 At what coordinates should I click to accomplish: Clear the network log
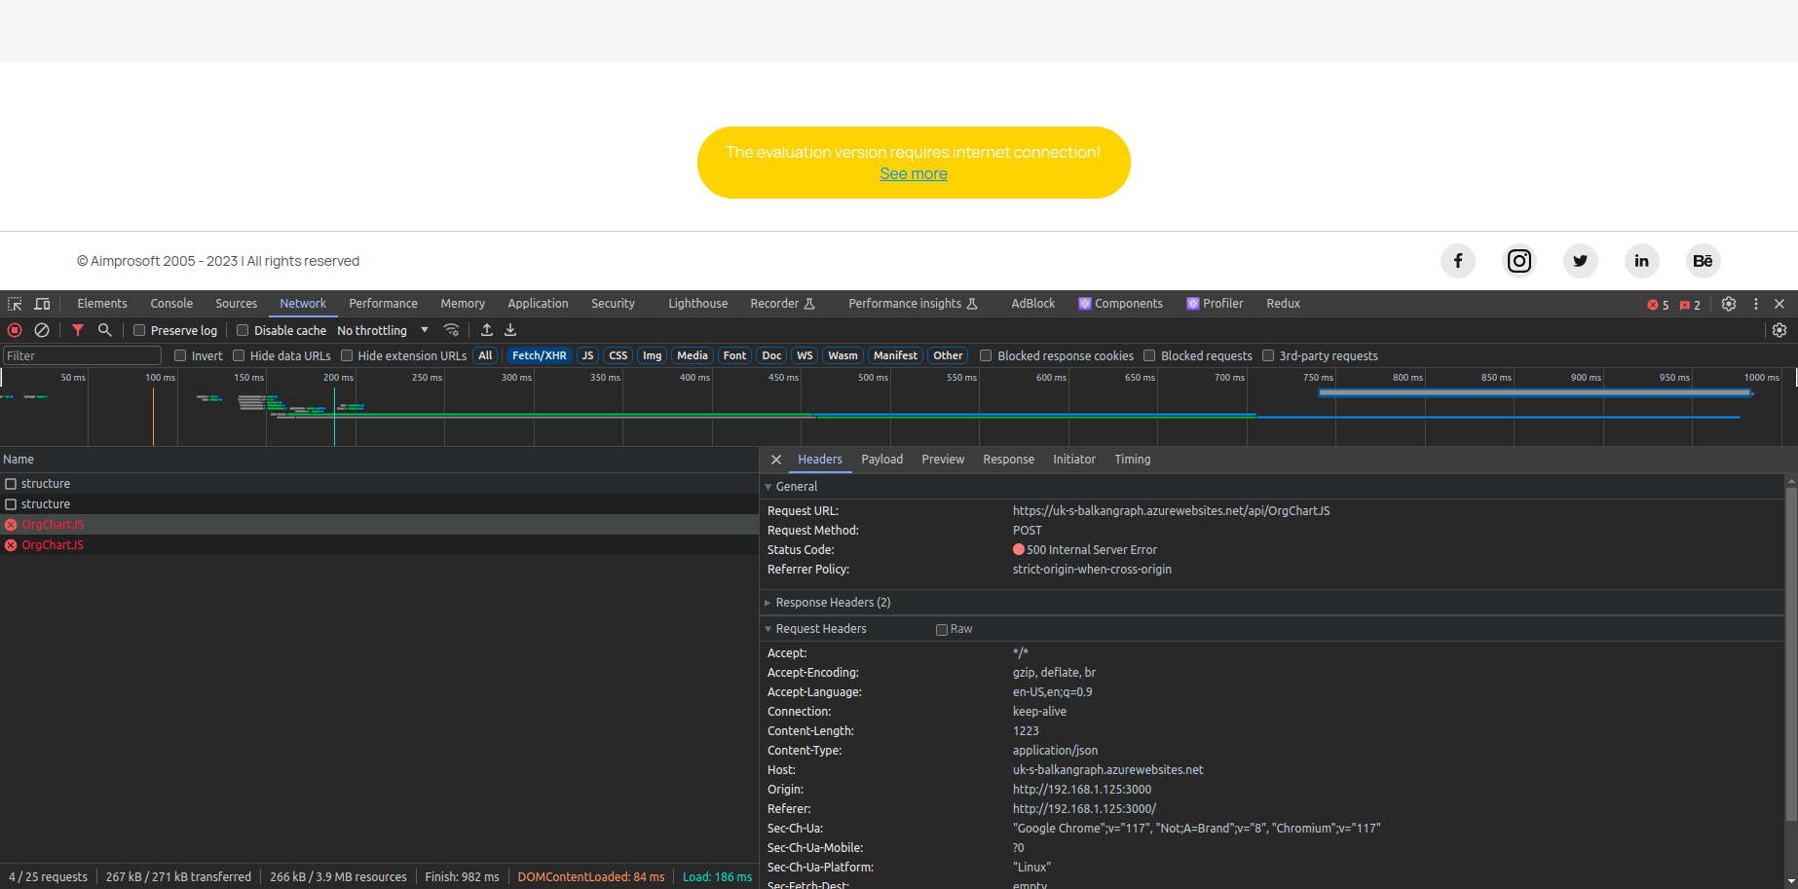(42, 330)
